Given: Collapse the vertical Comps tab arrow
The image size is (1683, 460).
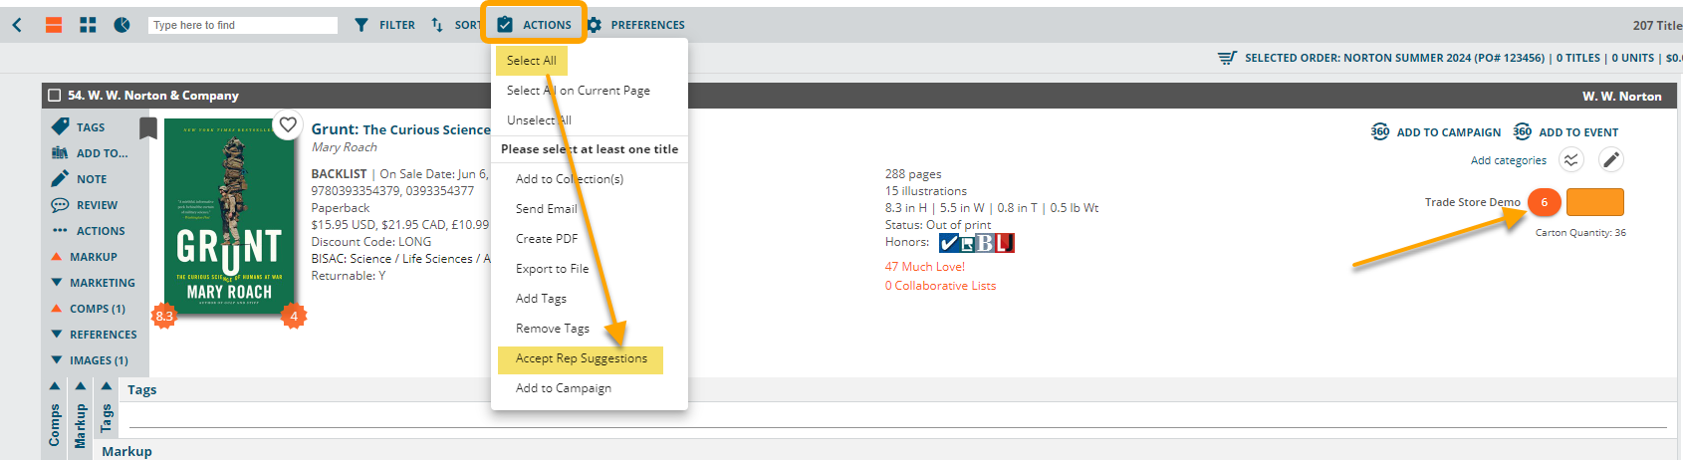Looking at the screenshot, I should click(x=55, y=386).
